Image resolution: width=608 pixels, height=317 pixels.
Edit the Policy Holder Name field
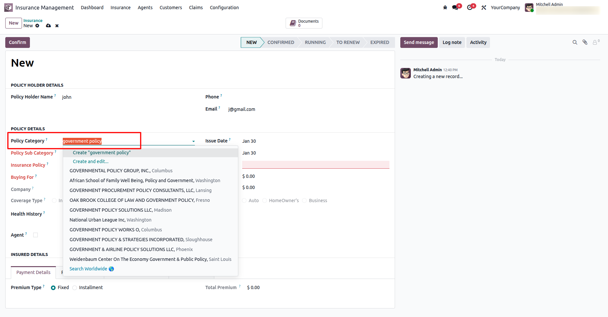click(128, 97)
